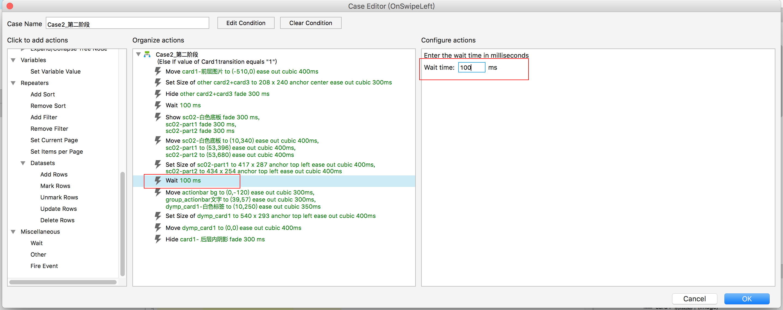Viewport: 783px width, 310px height.
Task: Click lightning icon of Move actionbar bg action
Action: click(158, 192)
